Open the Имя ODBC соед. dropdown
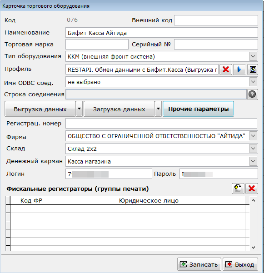This screenshot has height=273, width=264. pos(253,82)
